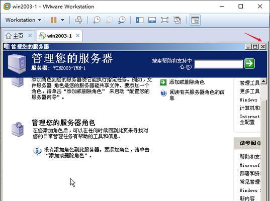Open 阅读有关服务器角色的信息 link

click(x=197, y=95)
